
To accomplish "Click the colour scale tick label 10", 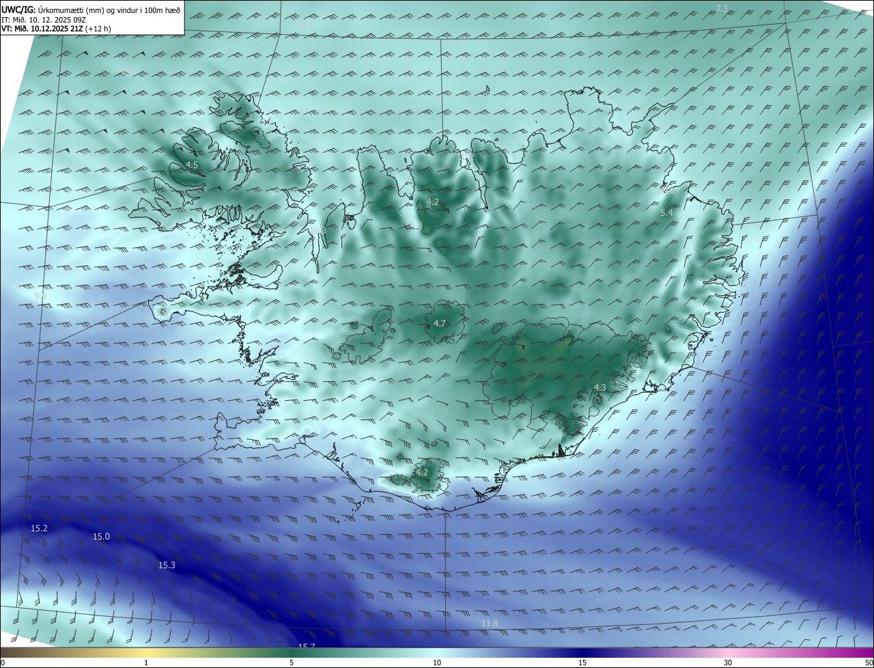I will [x=437, y=663].
